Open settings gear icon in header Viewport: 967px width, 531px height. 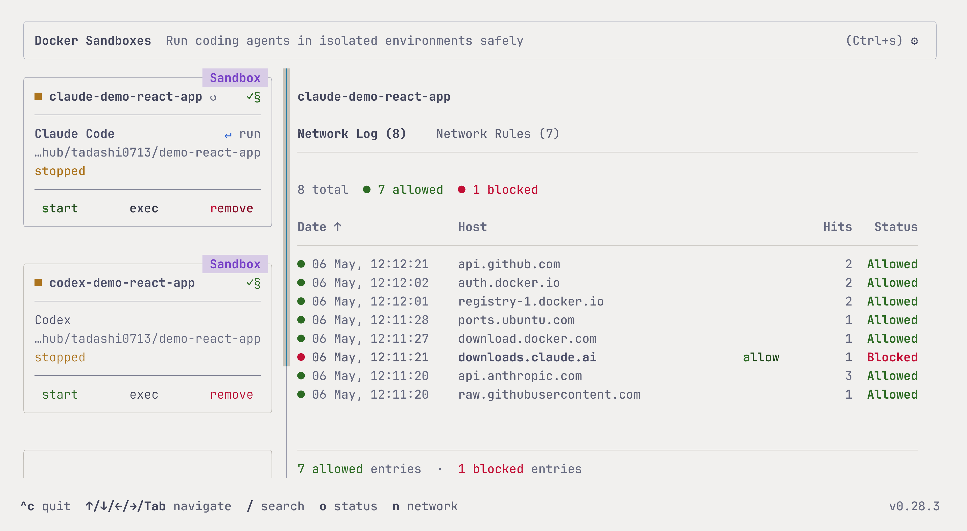click(x=914, y=41)
